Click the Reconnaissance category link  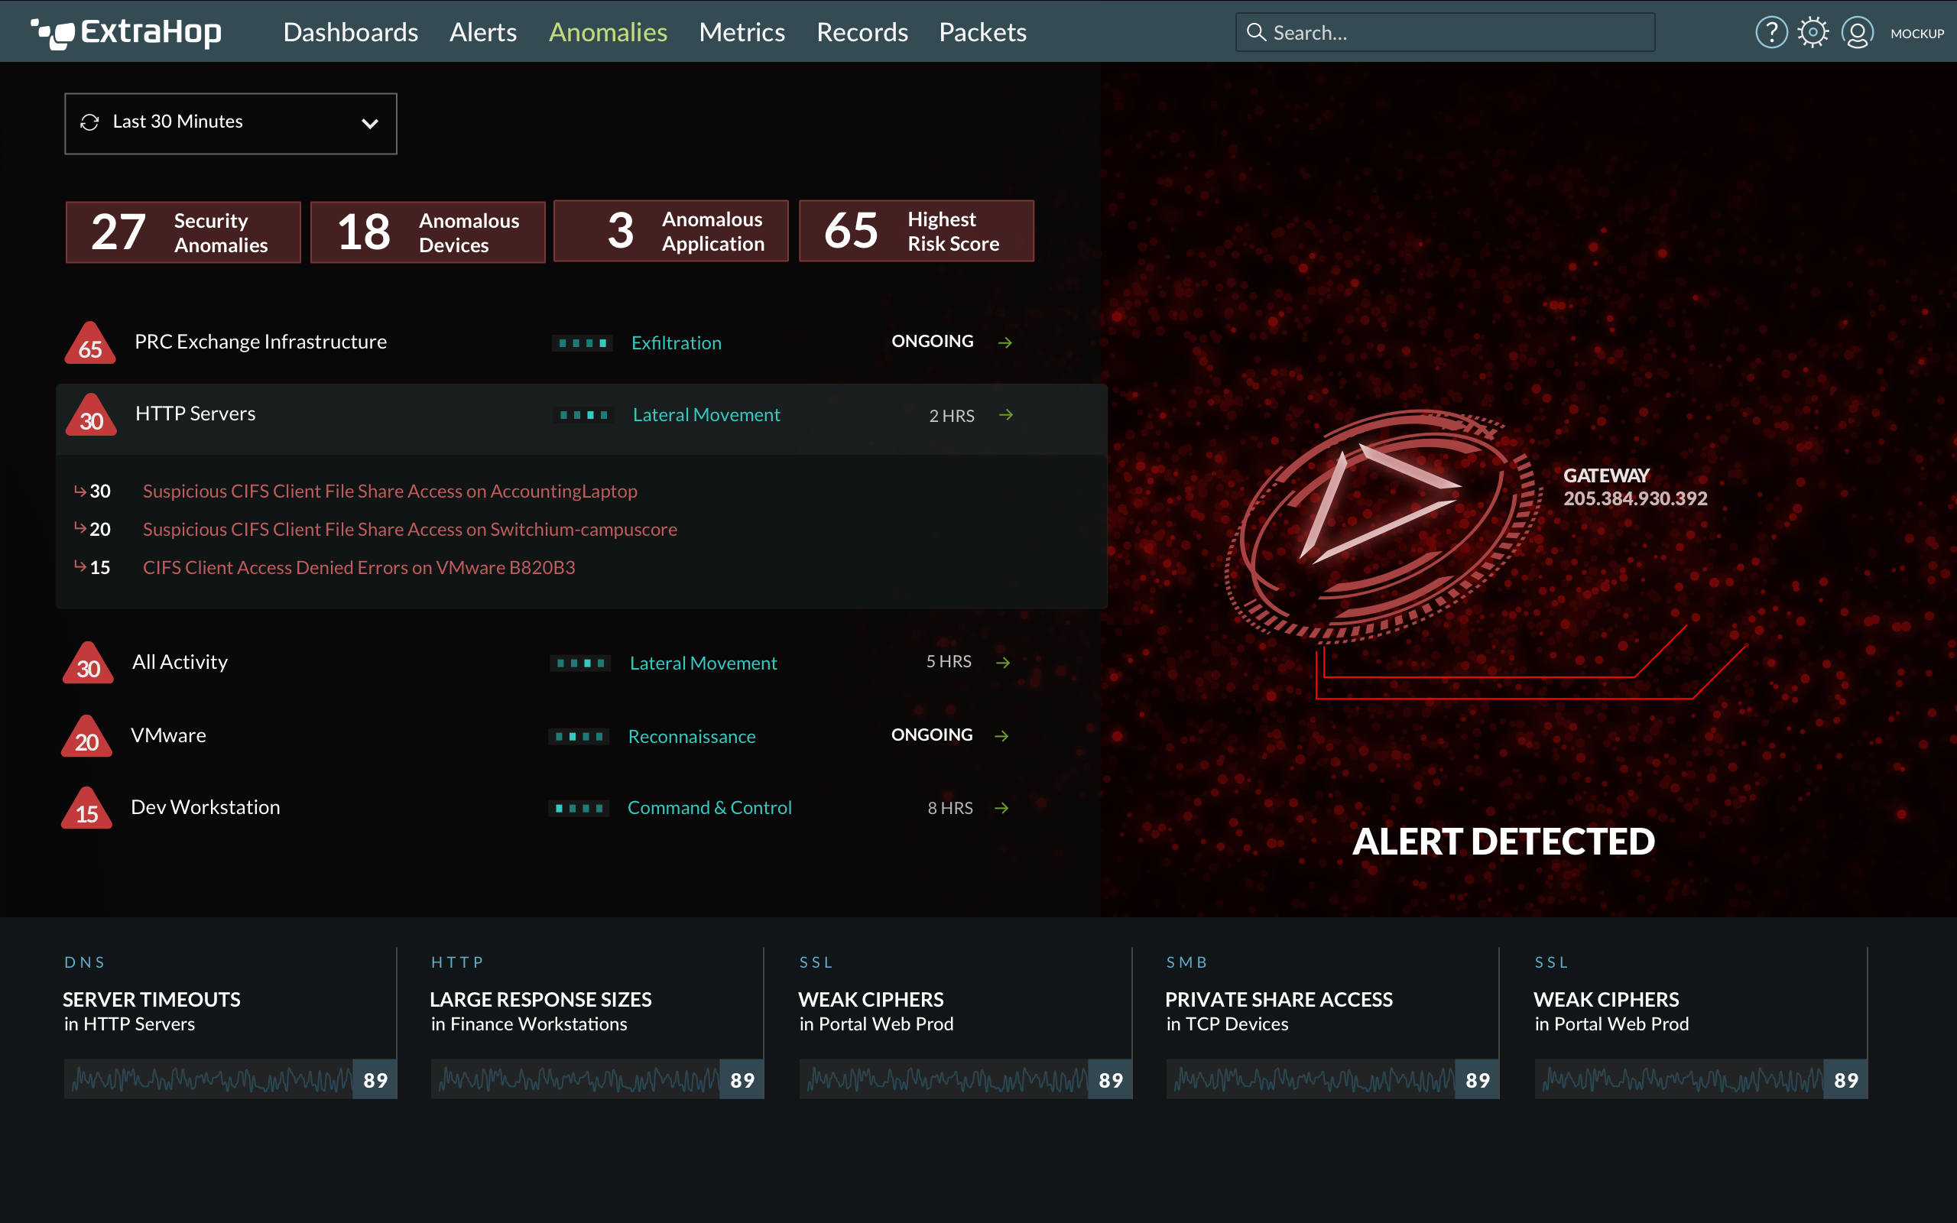(691, 737)
